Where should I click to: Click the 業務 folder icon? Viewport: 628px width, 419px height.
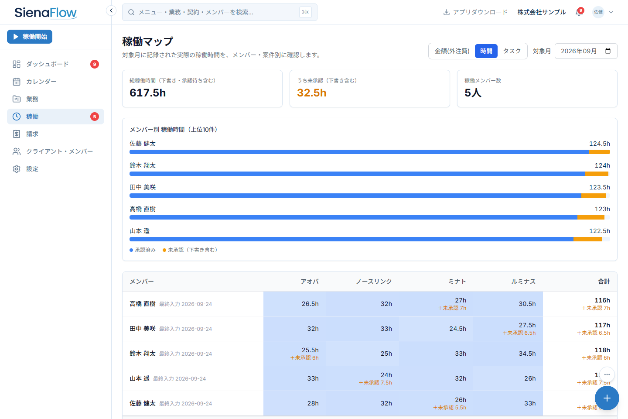pos(17,99)
